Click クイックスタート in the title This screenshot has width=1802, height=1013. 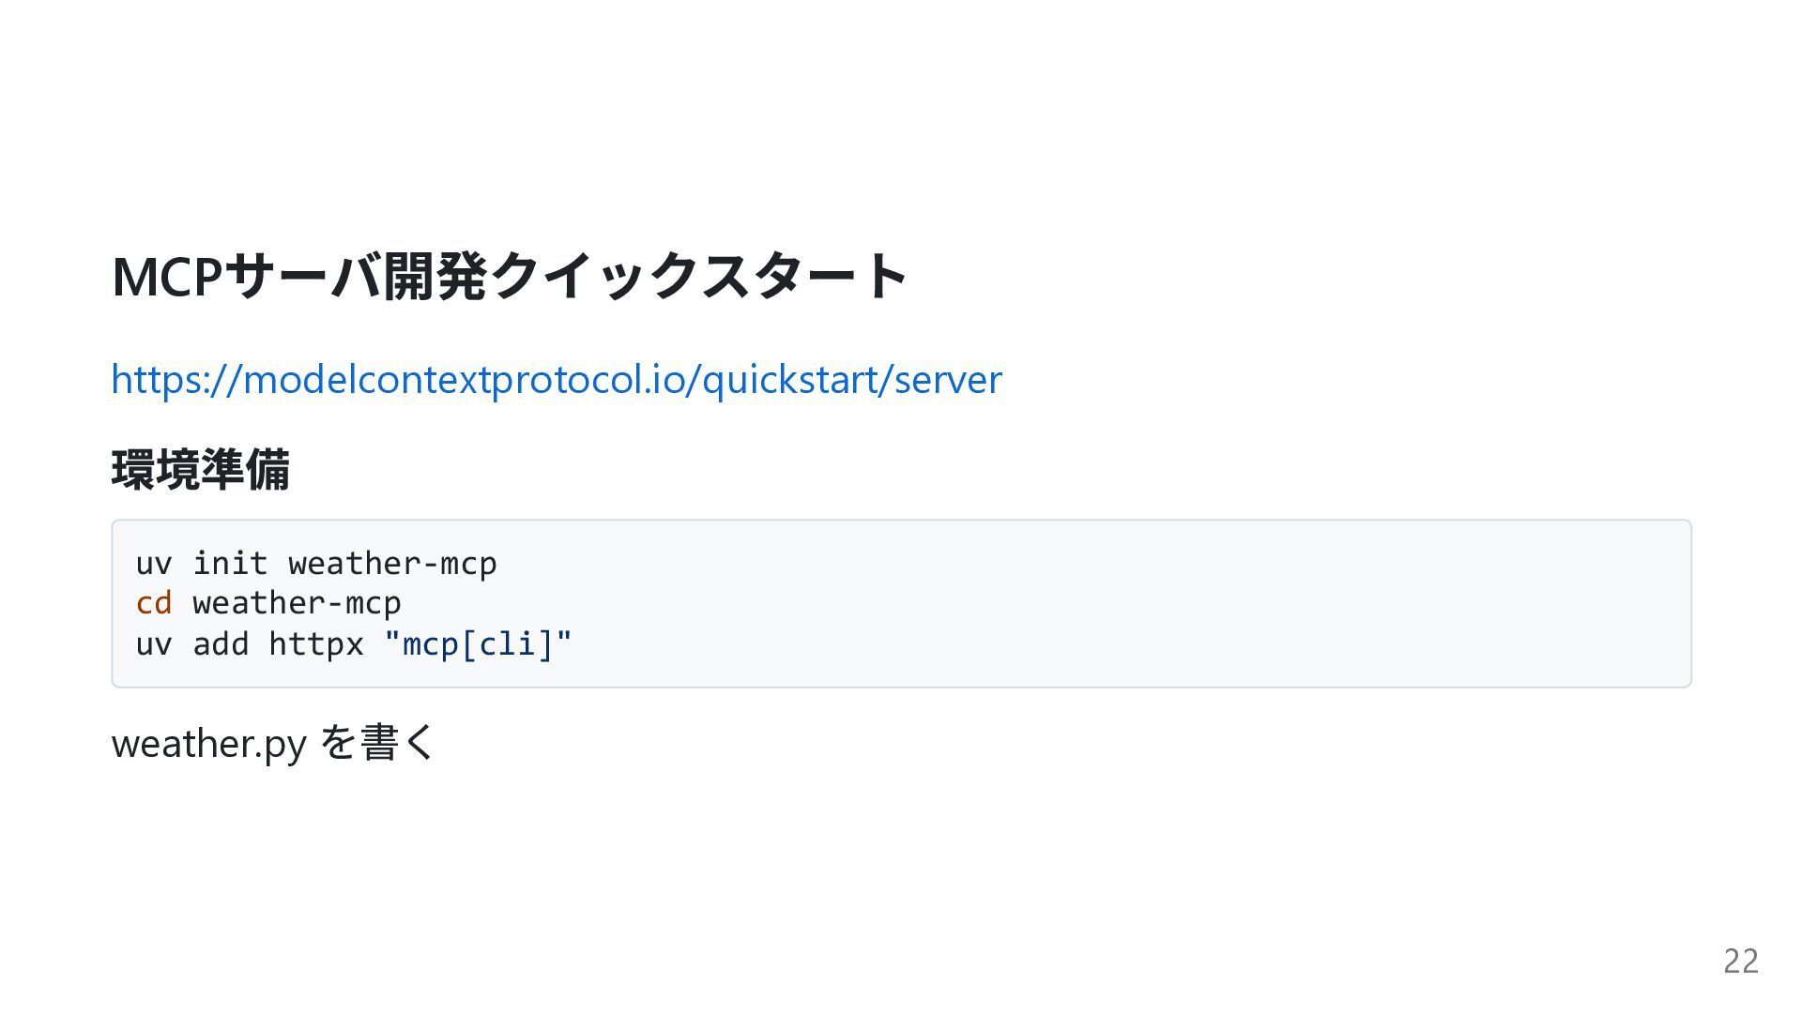698,276
